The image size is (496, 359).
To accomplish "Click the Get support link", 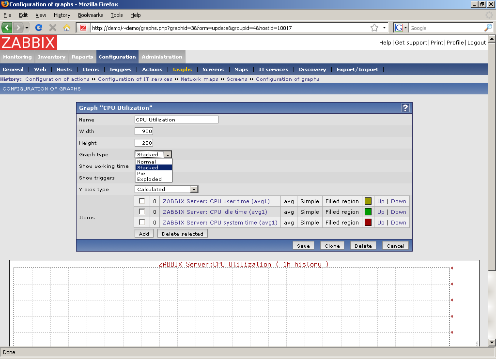I will click(411, 43).
